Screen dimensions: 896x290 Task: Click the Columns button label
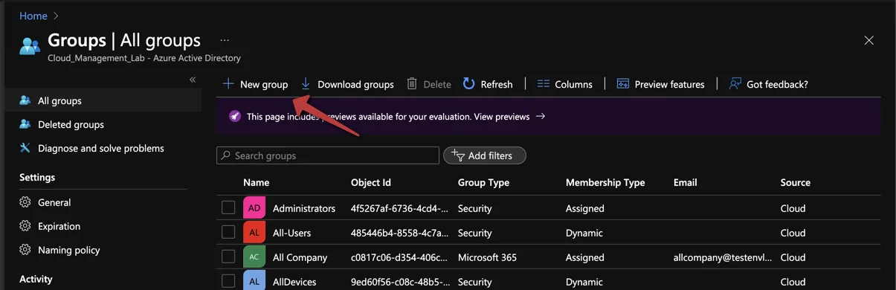(574, 84)
